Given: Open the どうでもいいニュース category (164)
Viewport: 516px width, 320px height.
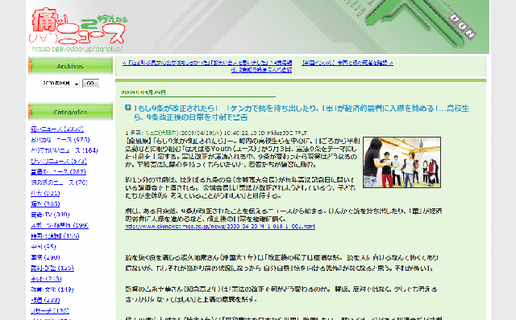Looking at the screenshot, I should [64, 150].
